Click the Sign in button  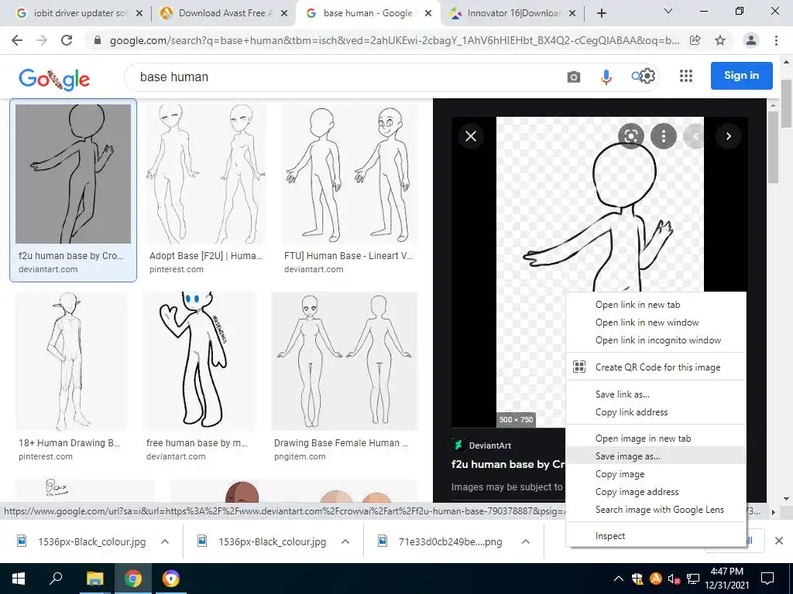(x=741, y=76)
